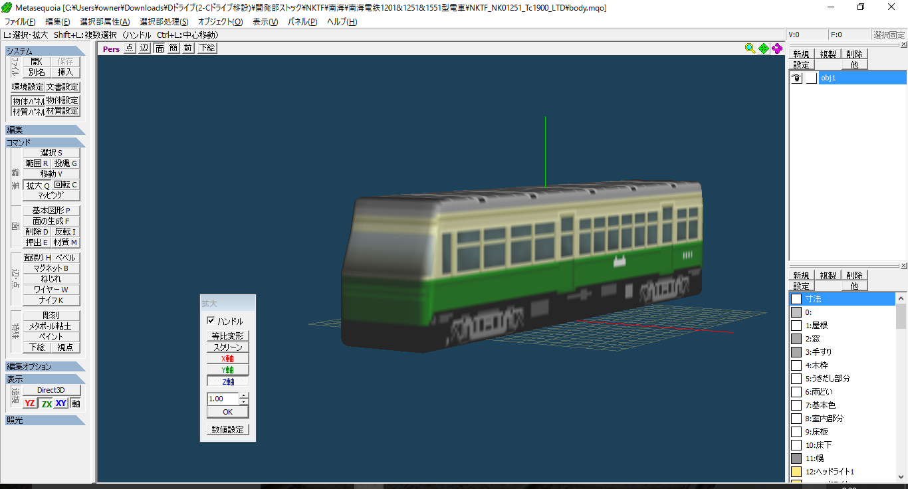
Task: Toggle the ZX view axis button
Action: (47, 403)
